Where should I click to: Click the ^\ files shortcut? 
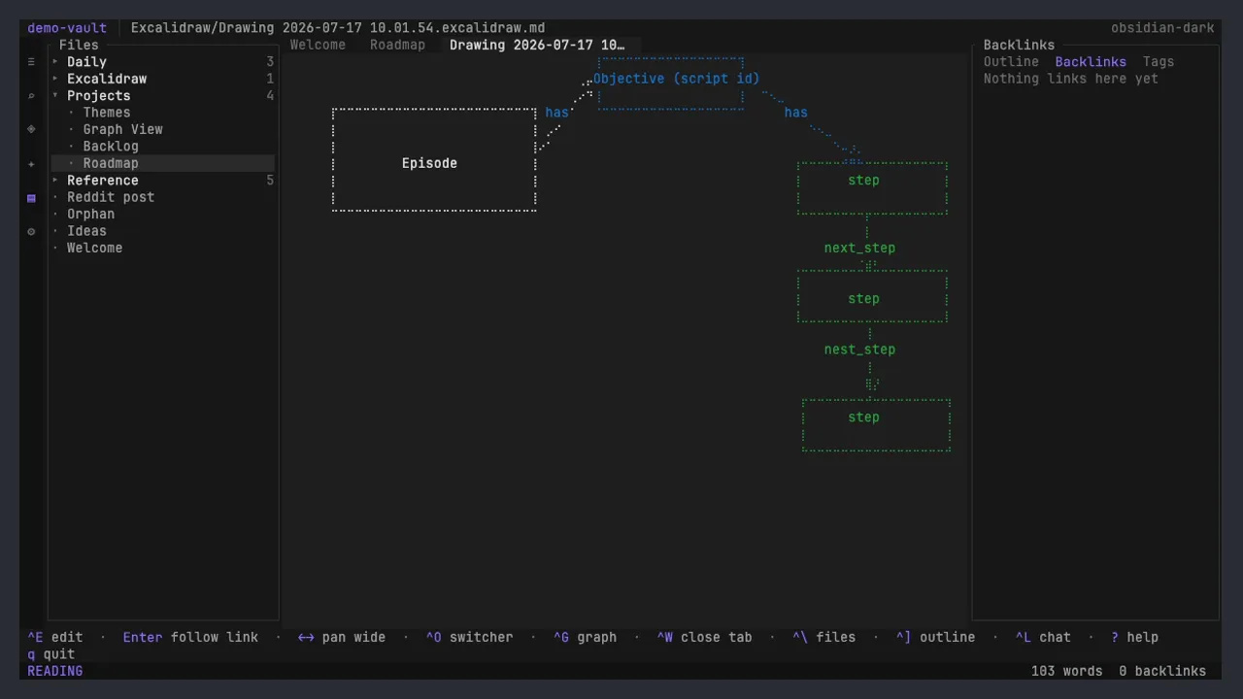(x=823, y=638)
